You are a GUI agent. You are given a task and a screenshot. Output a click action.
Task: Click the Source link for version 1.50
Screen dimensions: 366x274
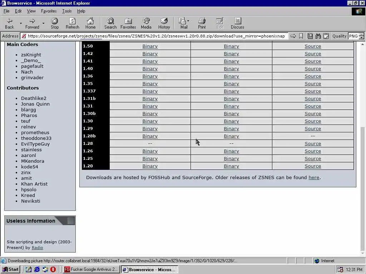(312, 46)
